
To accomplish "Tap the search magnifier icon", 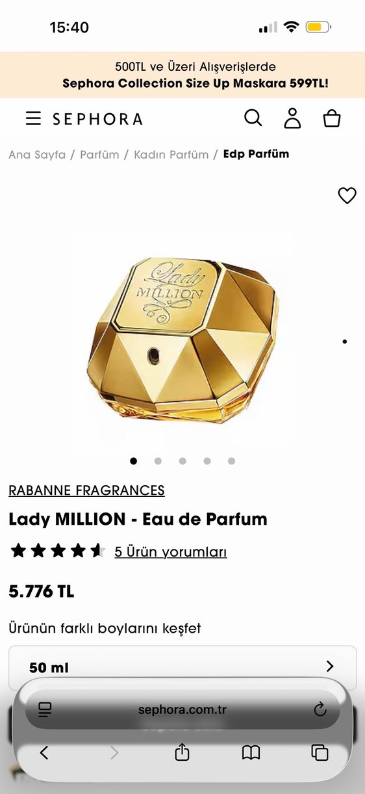I will (253, 118).
